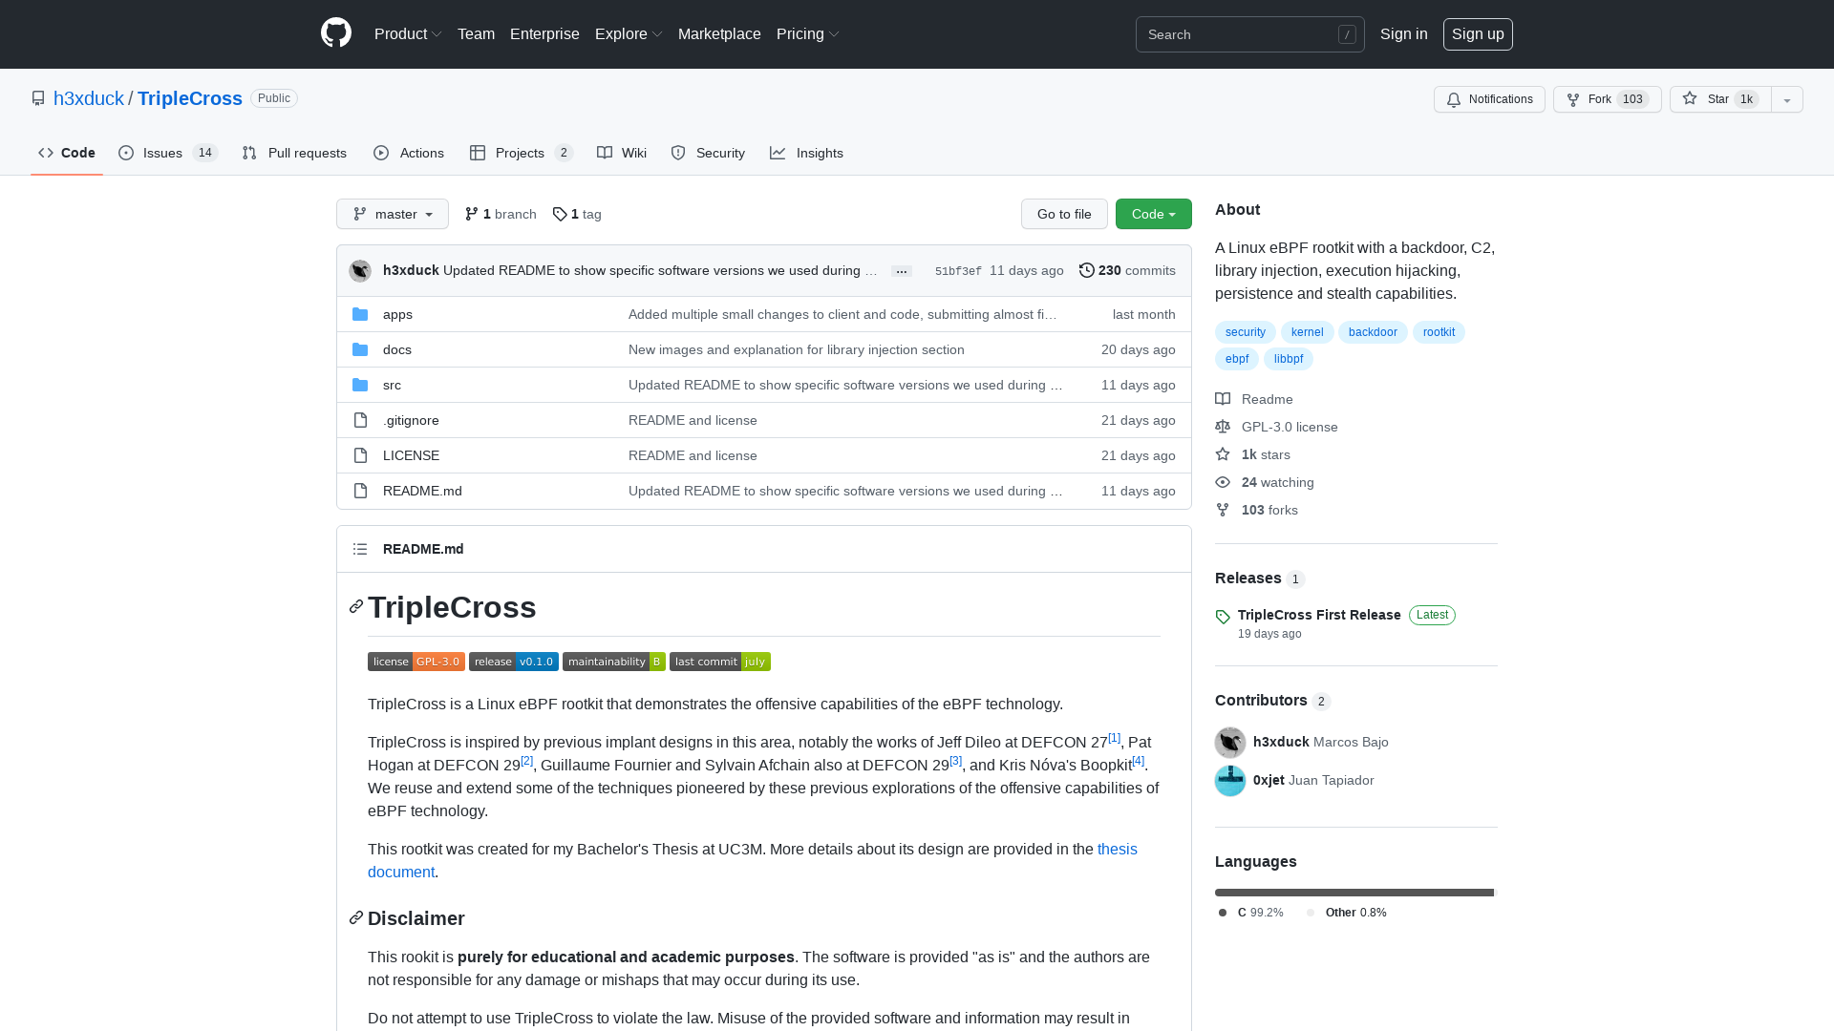Click the commit history clock icon showing 230 commits
Image resolution: width=1834 pixels, height=1031 pixels.
pos(1086,270)
